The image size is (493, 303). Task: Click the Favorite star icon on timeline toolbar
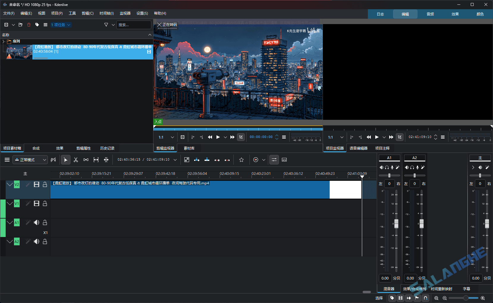(x=241, y=160)
